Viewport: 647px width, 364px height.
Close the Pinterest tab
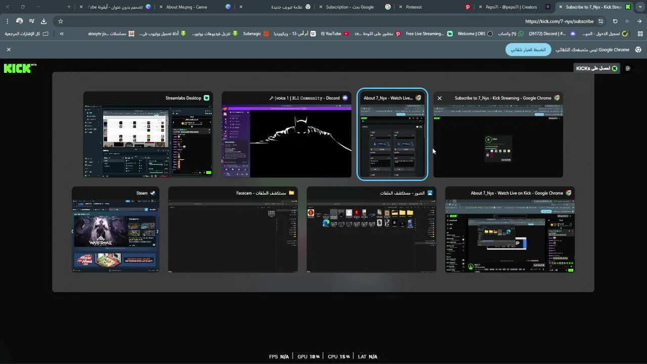401,7
